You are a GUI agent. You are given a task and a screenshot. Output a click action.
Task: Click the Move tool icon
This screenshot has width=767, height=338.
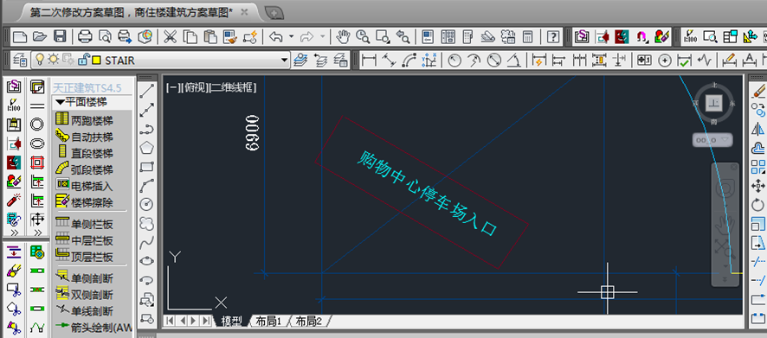[x=757, y=186]
